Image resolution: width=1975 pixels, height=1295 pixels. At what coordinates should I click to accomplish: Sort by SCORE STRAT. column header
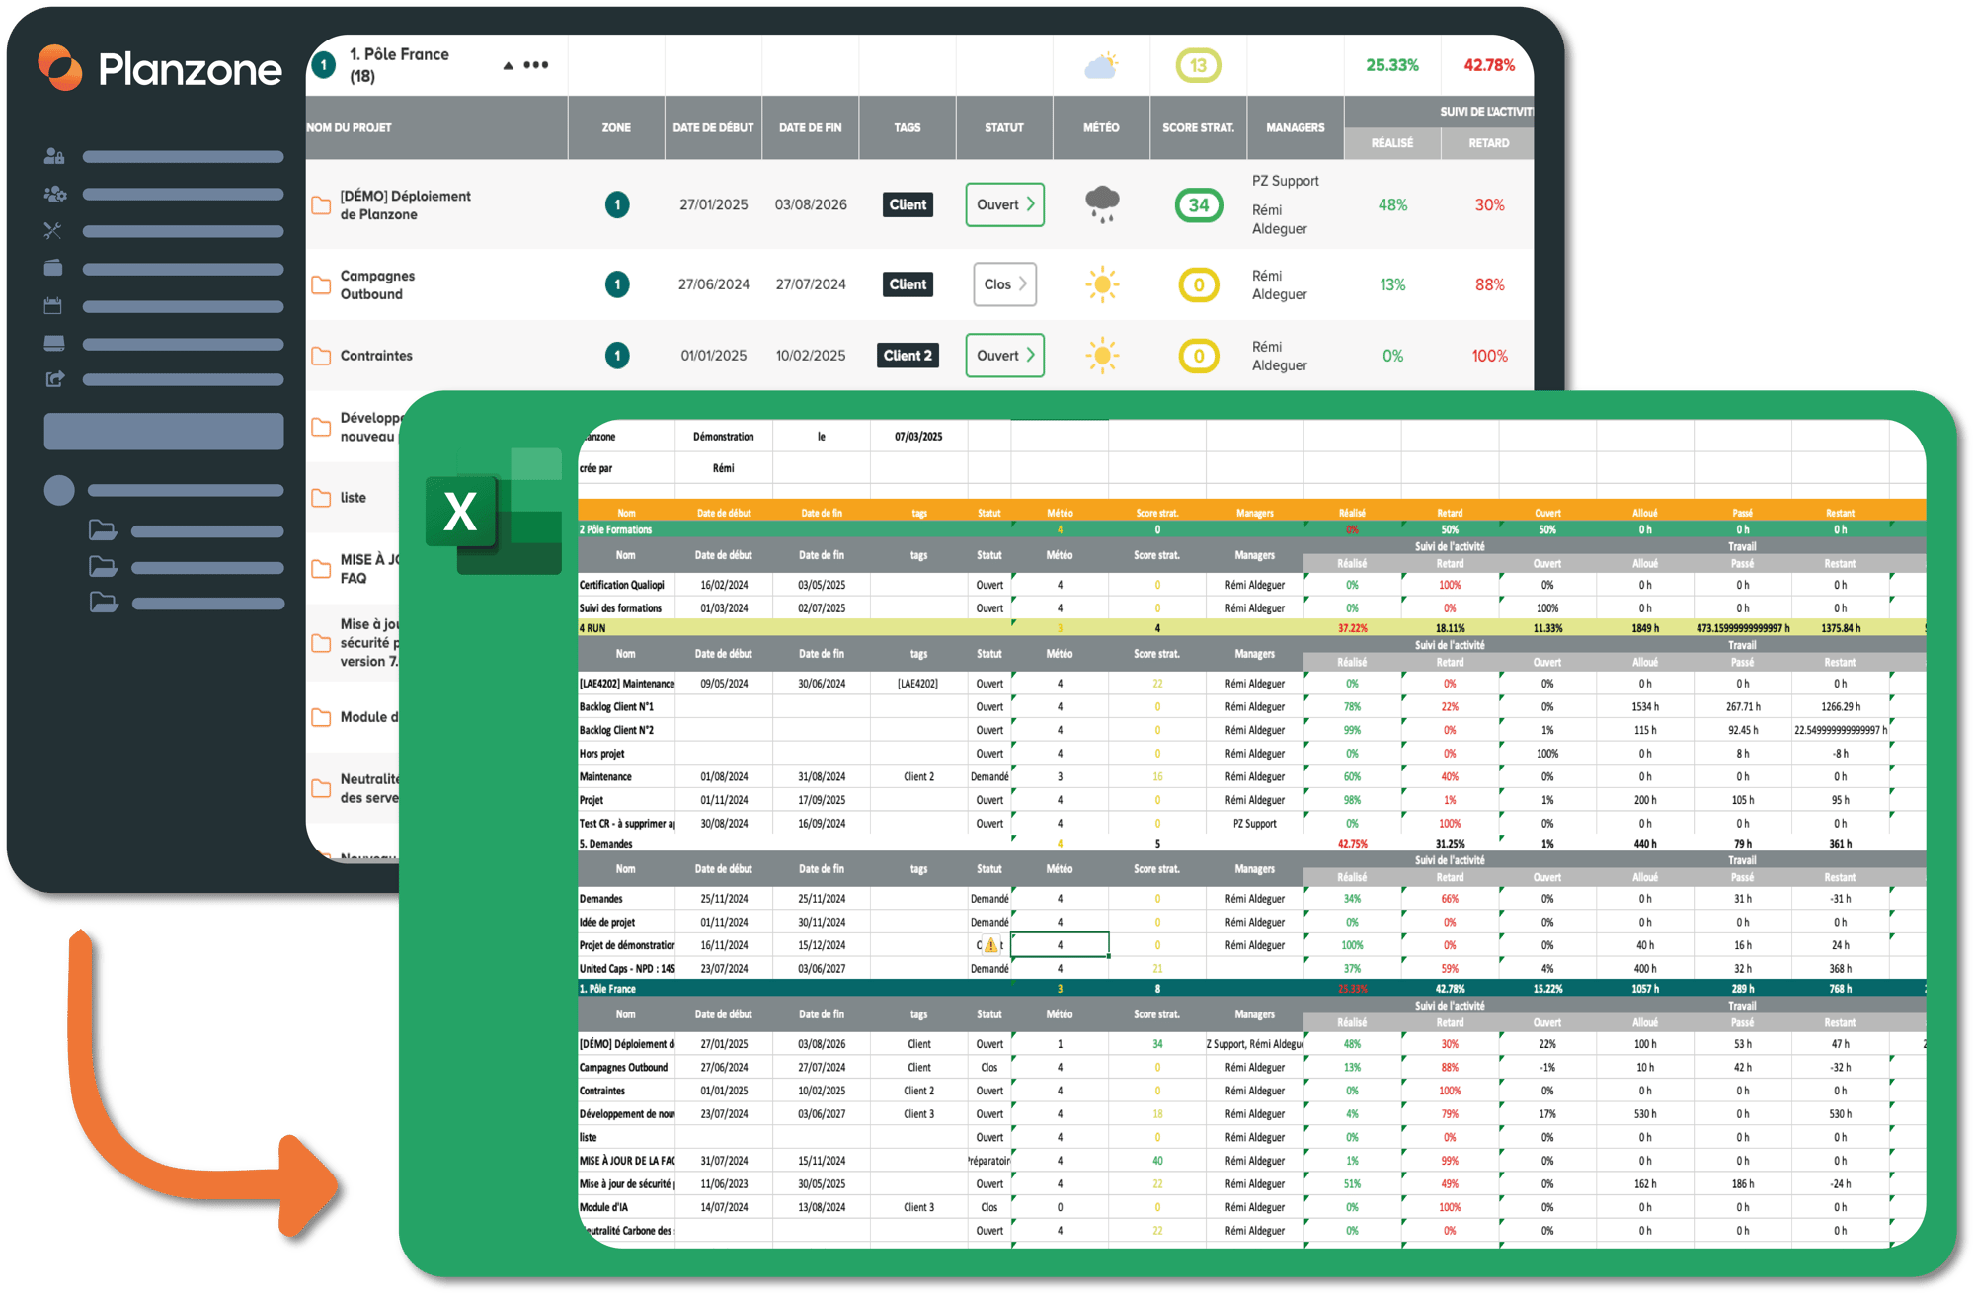1198,128
